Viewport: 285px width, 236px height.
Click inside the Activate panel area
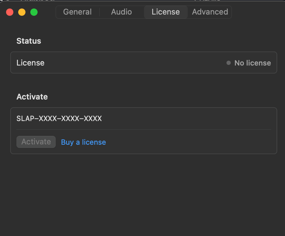click(197, 142)
